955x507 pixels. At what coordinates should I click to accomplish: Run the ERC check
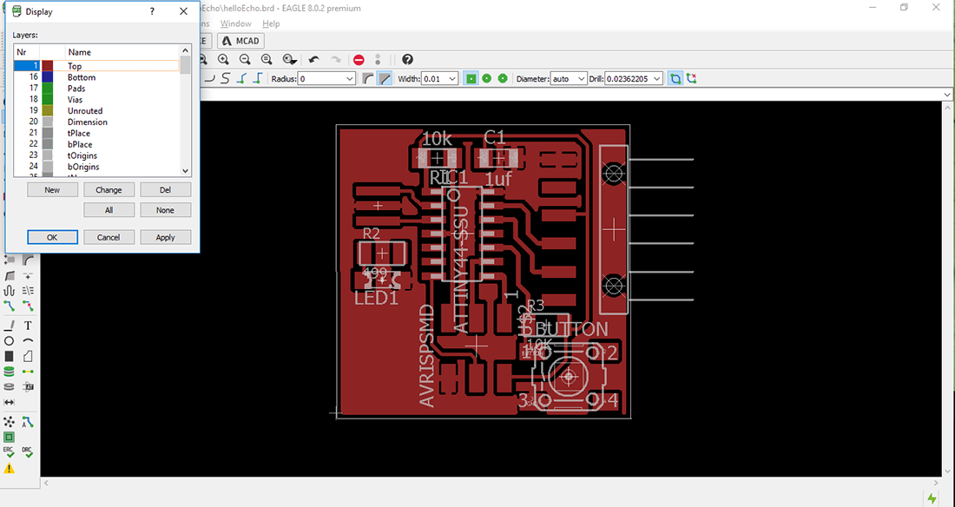[10, 452]
